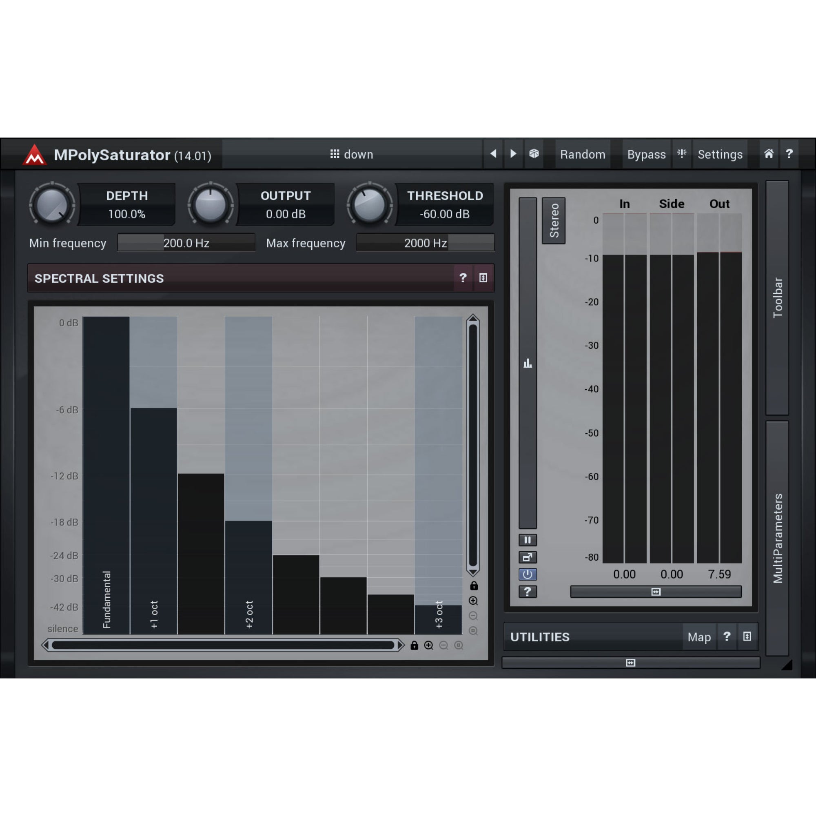The width and height of the screenshot is (816, 816).
Task: Collapse the Spectral Settings panel icon
Action: (483, 278)
